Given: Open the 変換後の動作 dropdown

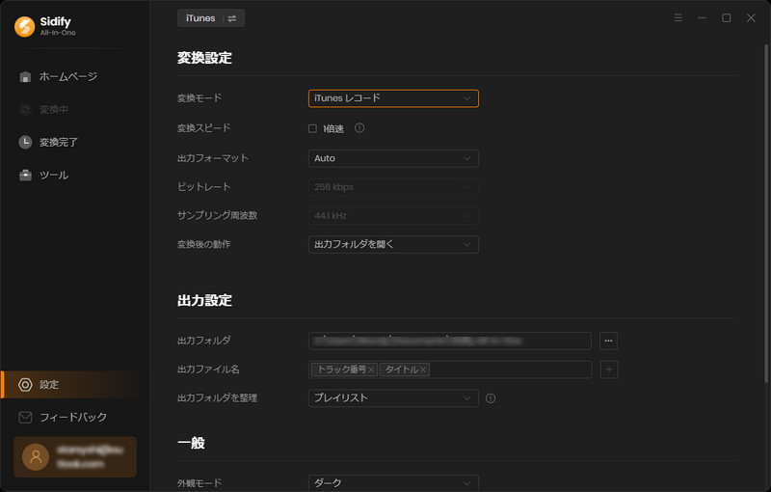Looking at the screenshot, I should tap(393, 244).
